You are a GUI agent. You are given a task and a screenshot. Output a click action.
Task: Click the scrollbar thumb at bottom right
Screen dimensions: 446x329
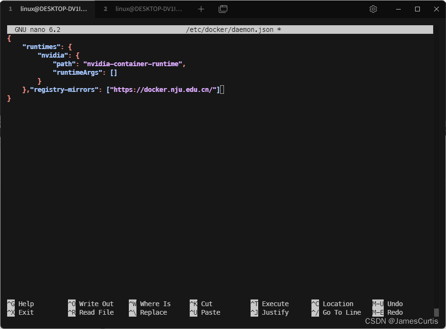pyautogui.click(x=436, y=312)
